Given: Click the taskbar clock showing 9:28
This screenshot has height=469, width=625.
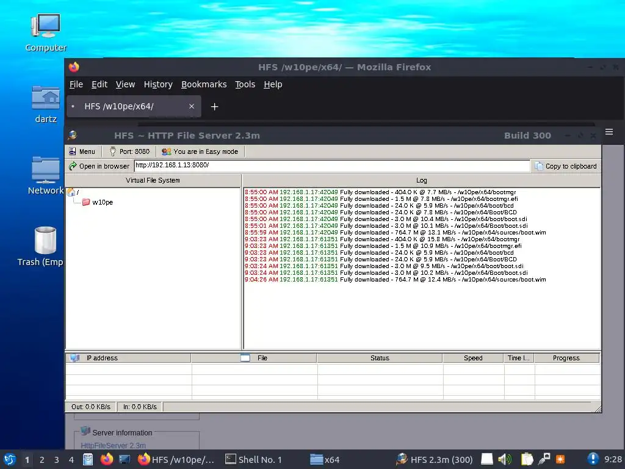Looking at the screenshot, I should (613, 459).
